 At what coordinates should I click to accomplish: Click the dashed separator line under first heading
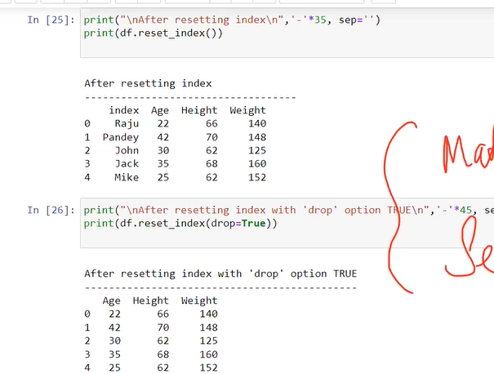(189, 97)
